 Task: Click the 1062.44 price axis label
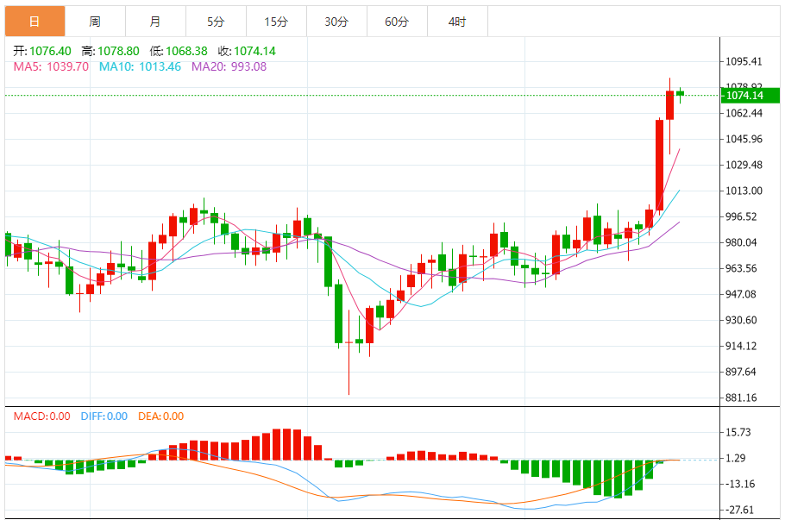click(x=744, y=113)
